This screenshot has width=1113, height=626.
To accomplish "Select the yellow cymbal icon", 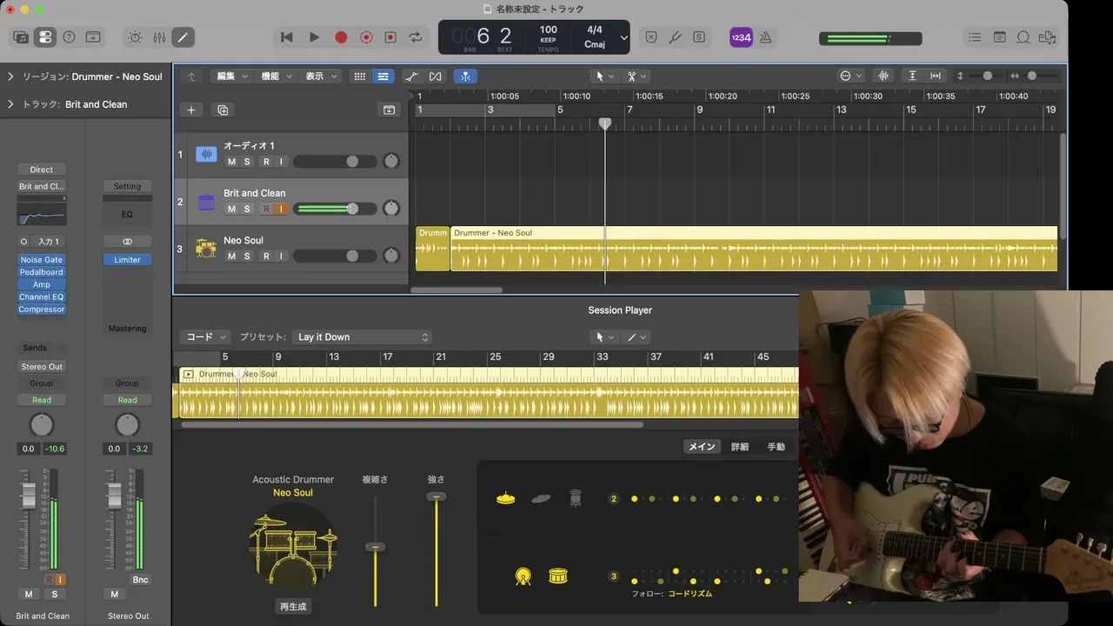I will click(x=506, y=499).
